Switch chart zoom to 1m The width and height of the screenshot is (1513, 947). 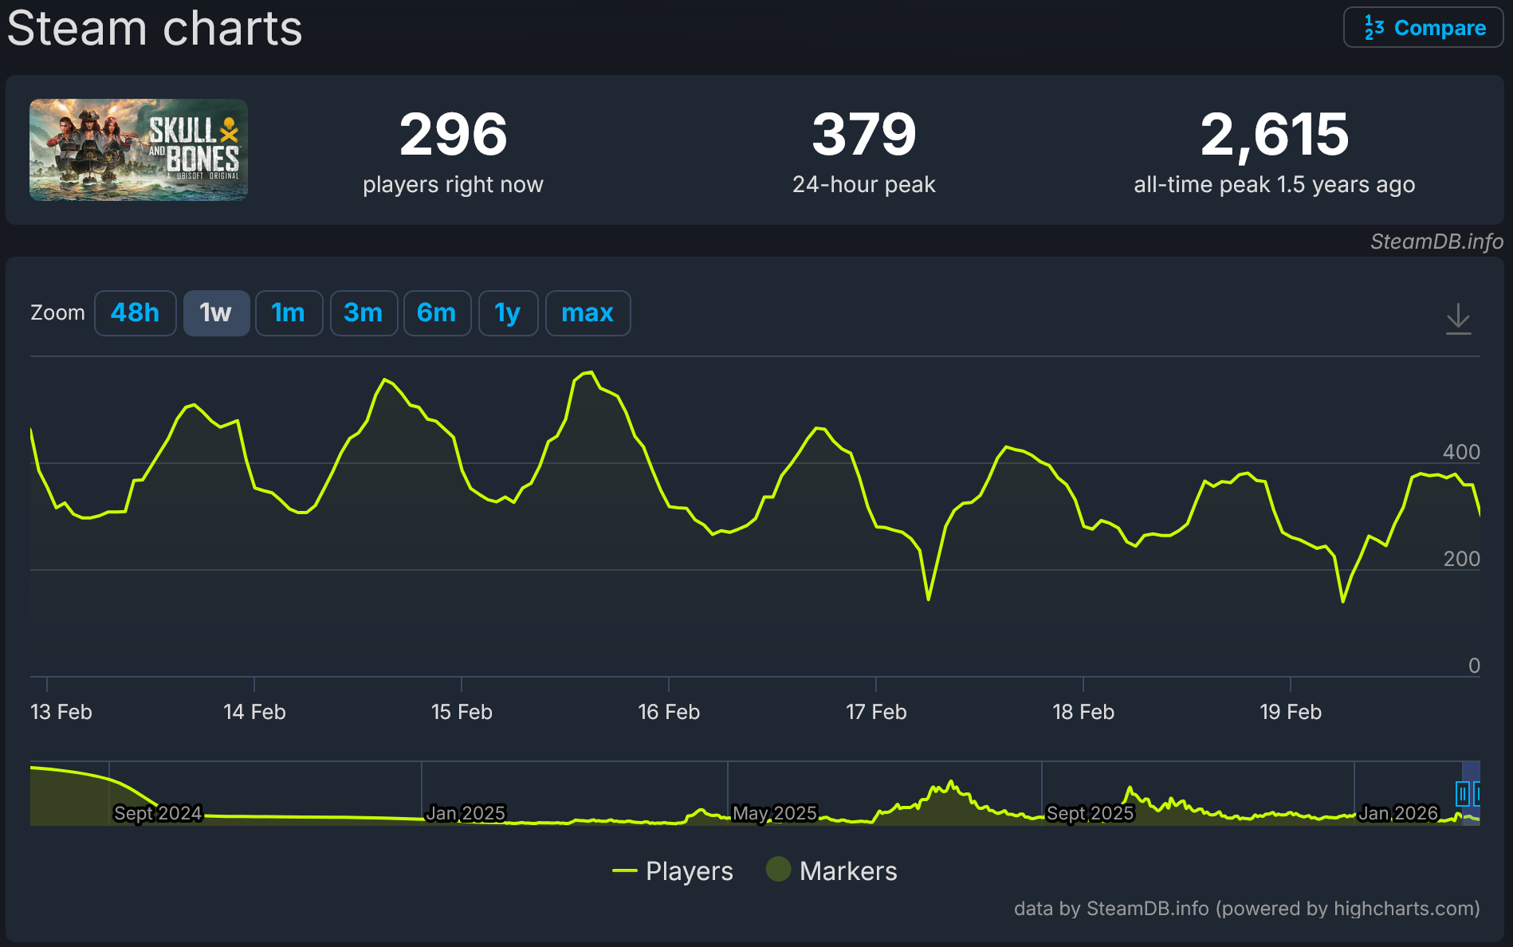(289, 313)
